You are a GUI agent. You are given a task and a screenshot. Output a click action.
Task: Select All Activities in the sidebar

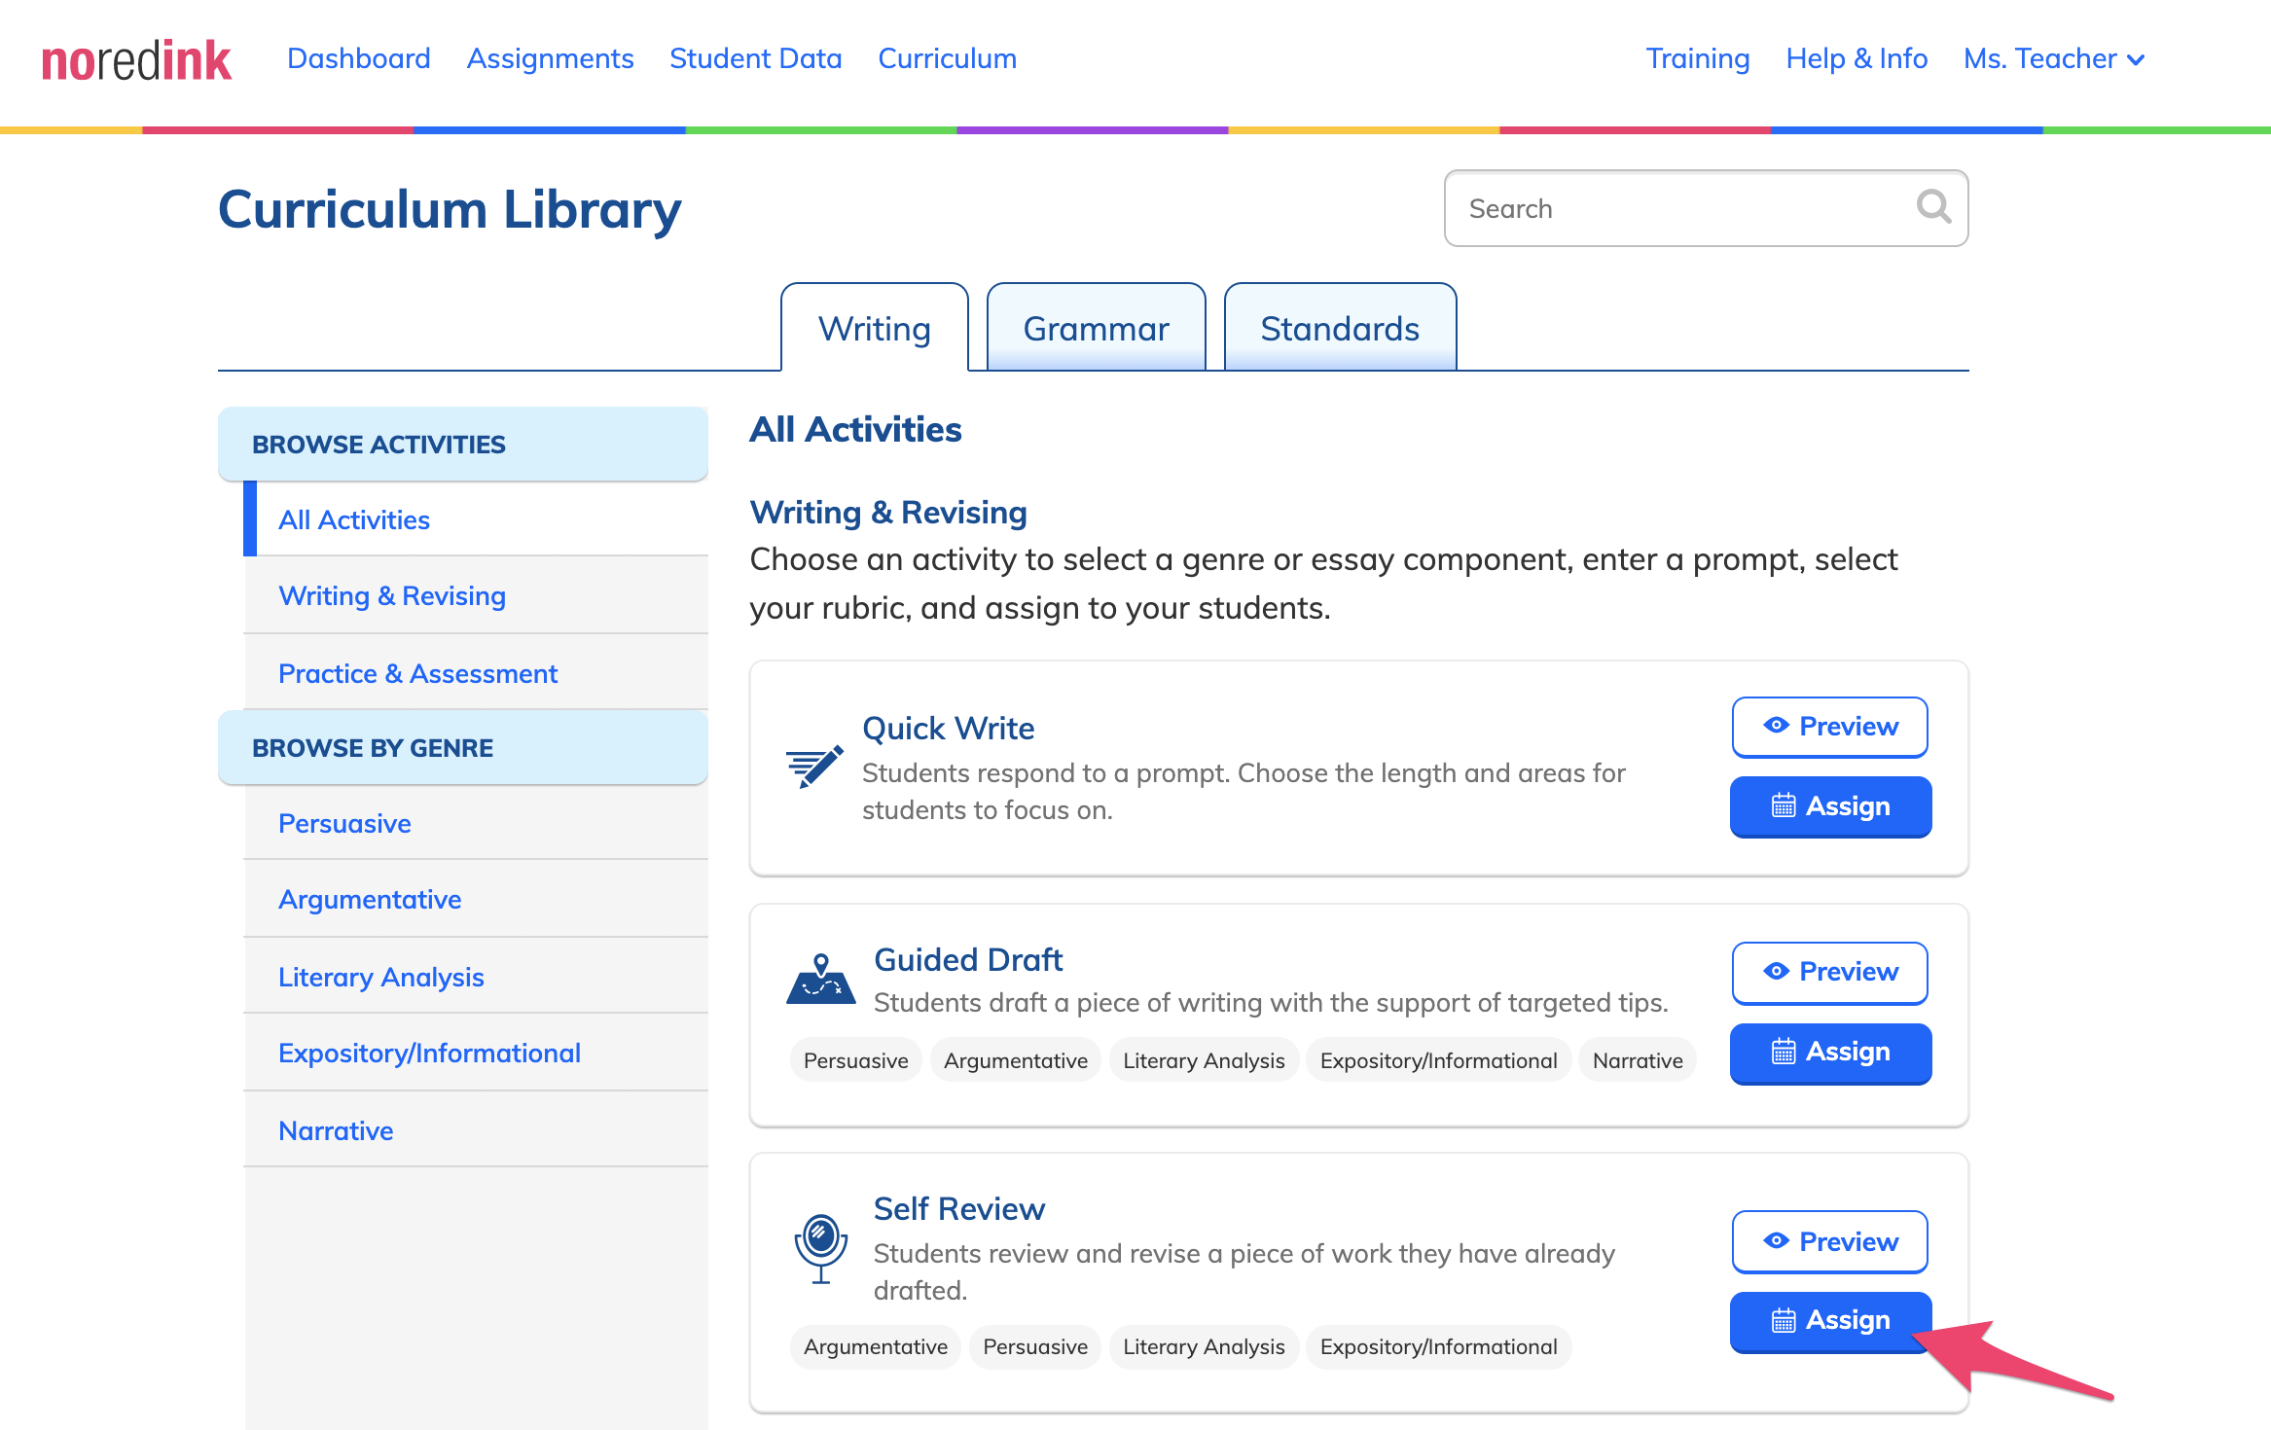[476, 519]
